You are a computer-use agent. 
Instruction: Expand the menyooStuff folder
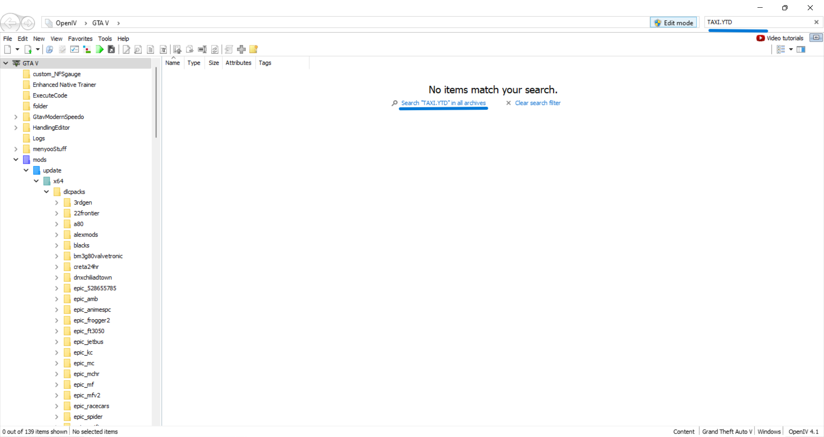point(16,149)
